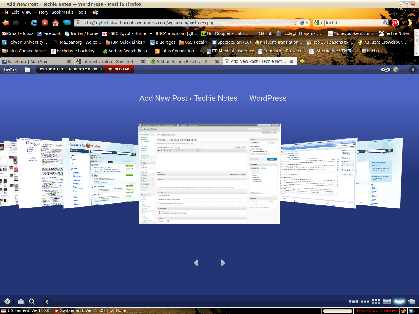Screen dimensions: 419x314
Task: Click the blue FoxTab toolbar button beside Home
Action: pos(67,23)
